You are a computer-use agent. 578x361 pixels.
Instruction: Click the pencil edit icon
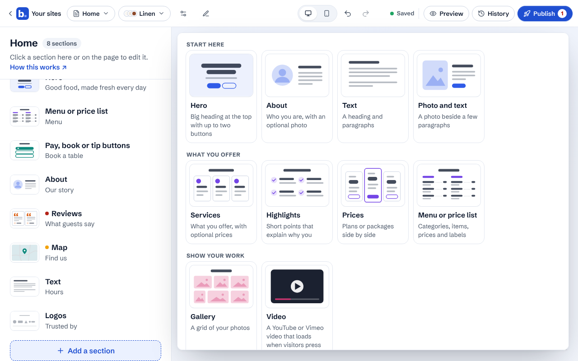(206, 14)
